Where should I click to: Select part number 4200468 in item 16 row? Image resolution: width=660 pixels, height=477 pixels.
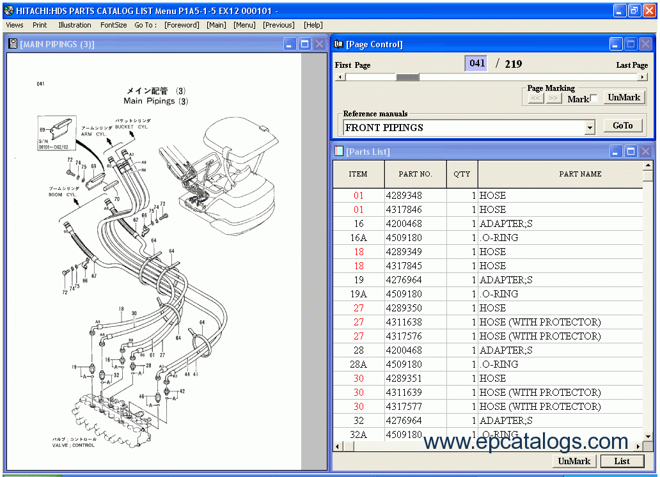pos(404,224)
